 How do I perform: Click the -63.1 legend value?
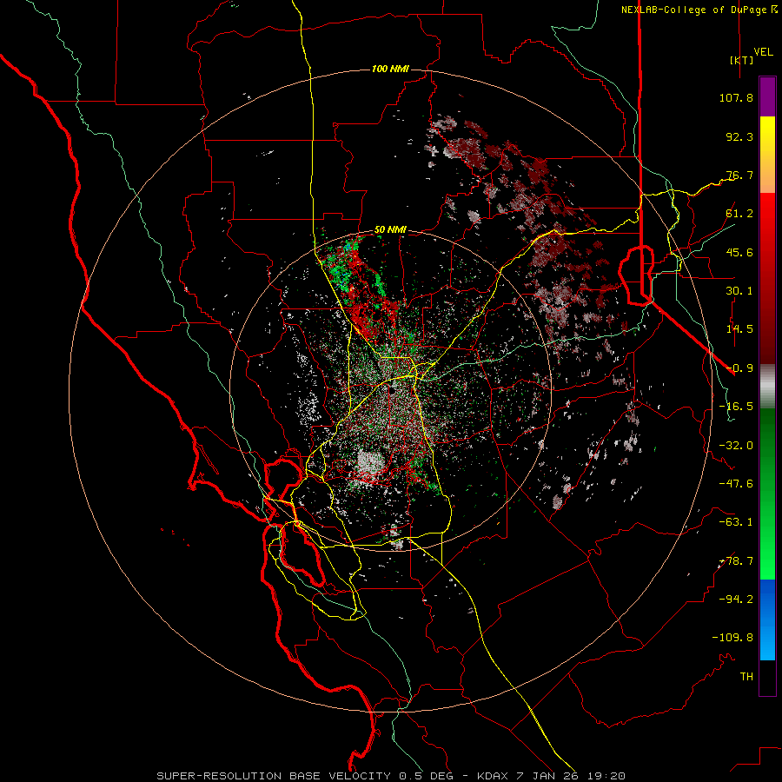coord(736,522)
